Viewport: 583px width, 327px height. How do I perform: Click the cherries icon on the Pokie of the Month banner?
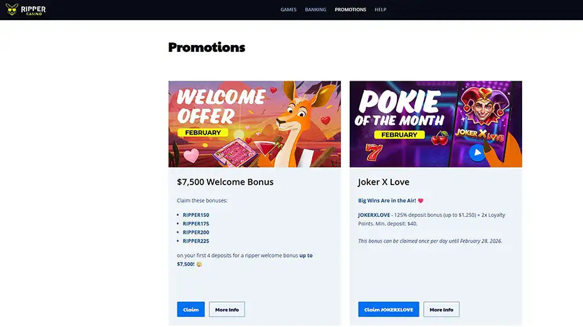click(x=440, y=139)
